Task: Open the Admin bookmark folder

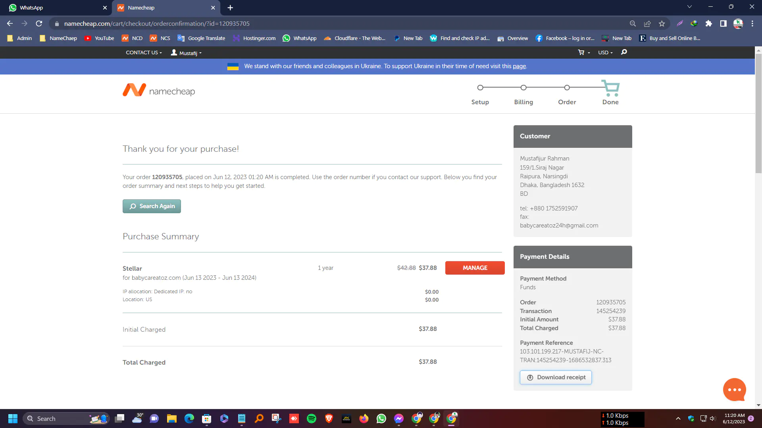Action: tap(19, 38)
